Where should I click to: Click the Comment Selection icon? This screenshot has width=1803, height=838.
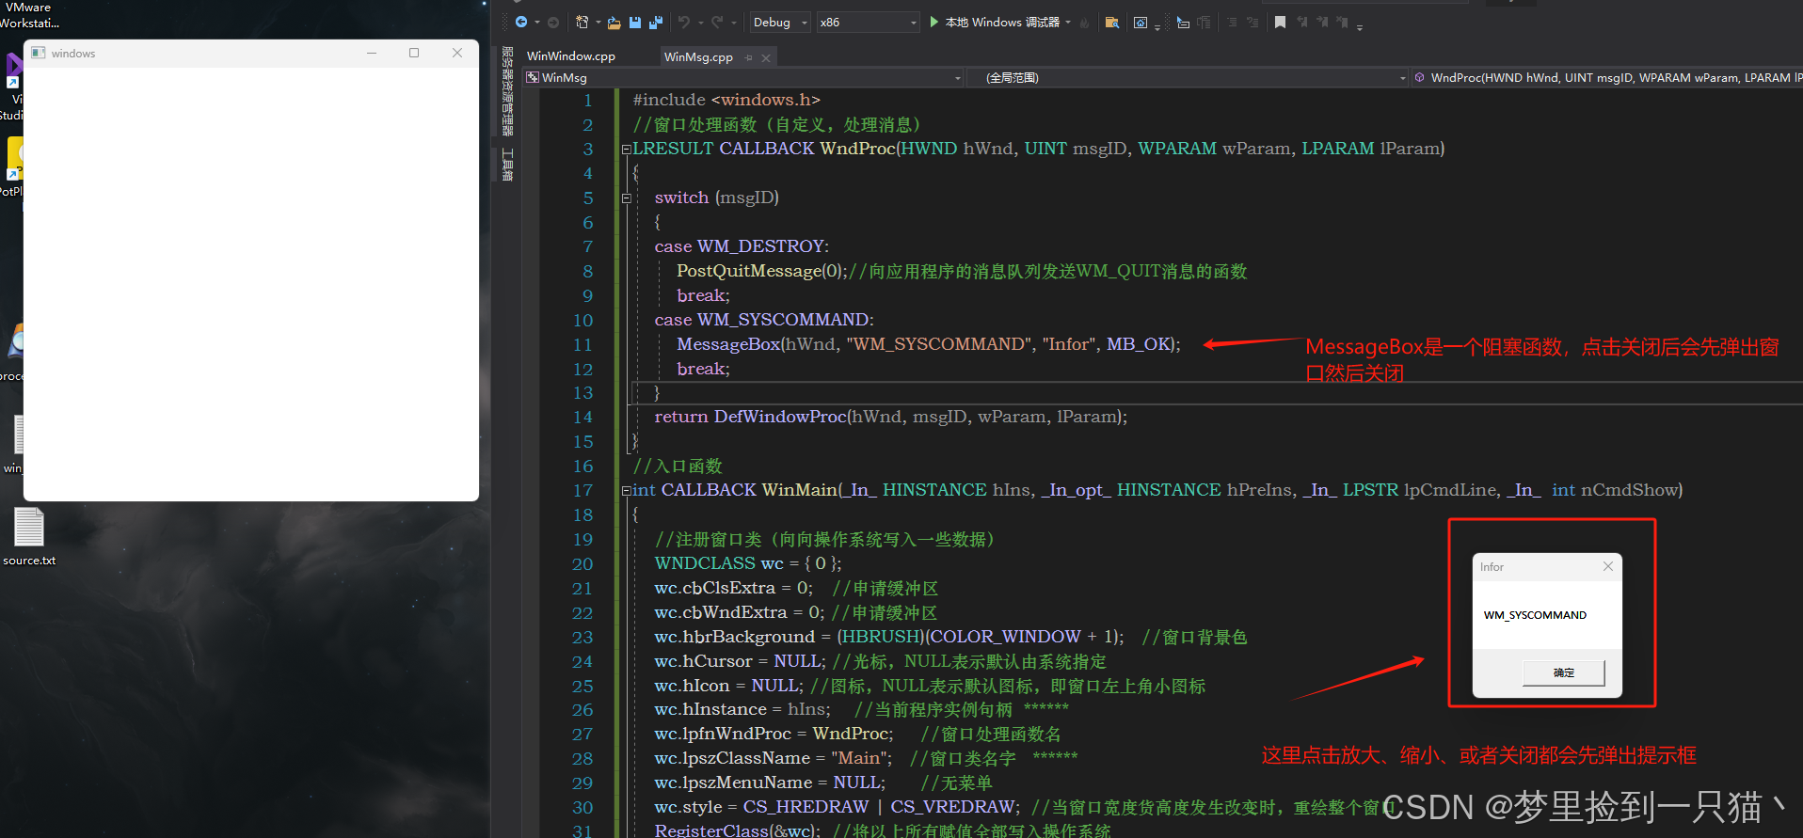(1232, 23)
